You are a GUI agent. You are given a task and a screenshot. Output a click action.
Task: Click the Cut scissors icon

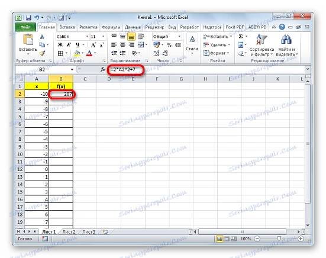pos(42,37)
